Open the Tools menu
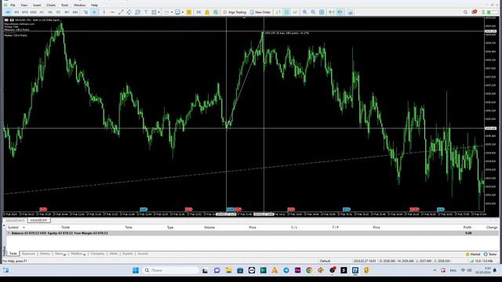Viewport: 502px width, 282px height. pyautogui.click(x=64, y=5)
